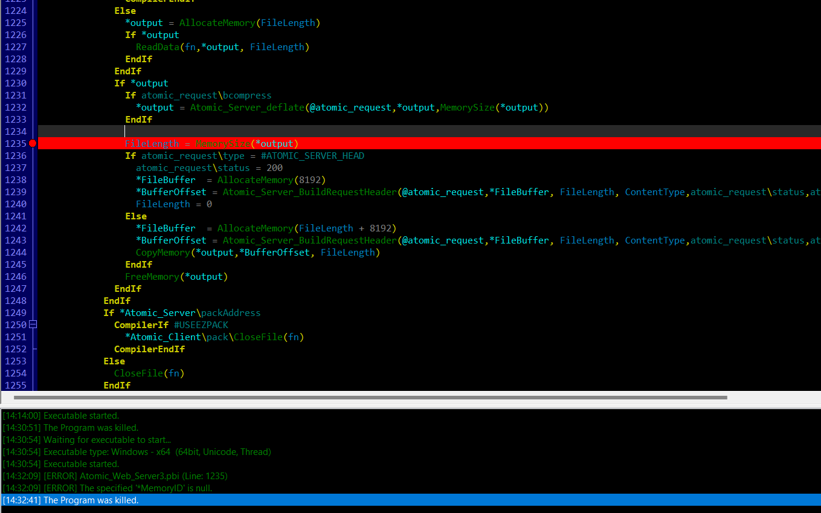Click 'Atomic_Server_deflate' on line 1232
Image resolution: width=821 pixels, height=513 pixels.
(247, 107)
